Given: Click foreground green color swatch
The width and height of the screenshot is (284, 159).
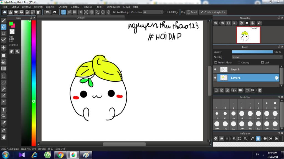Looking at the screenshot, I should [11, 24].
